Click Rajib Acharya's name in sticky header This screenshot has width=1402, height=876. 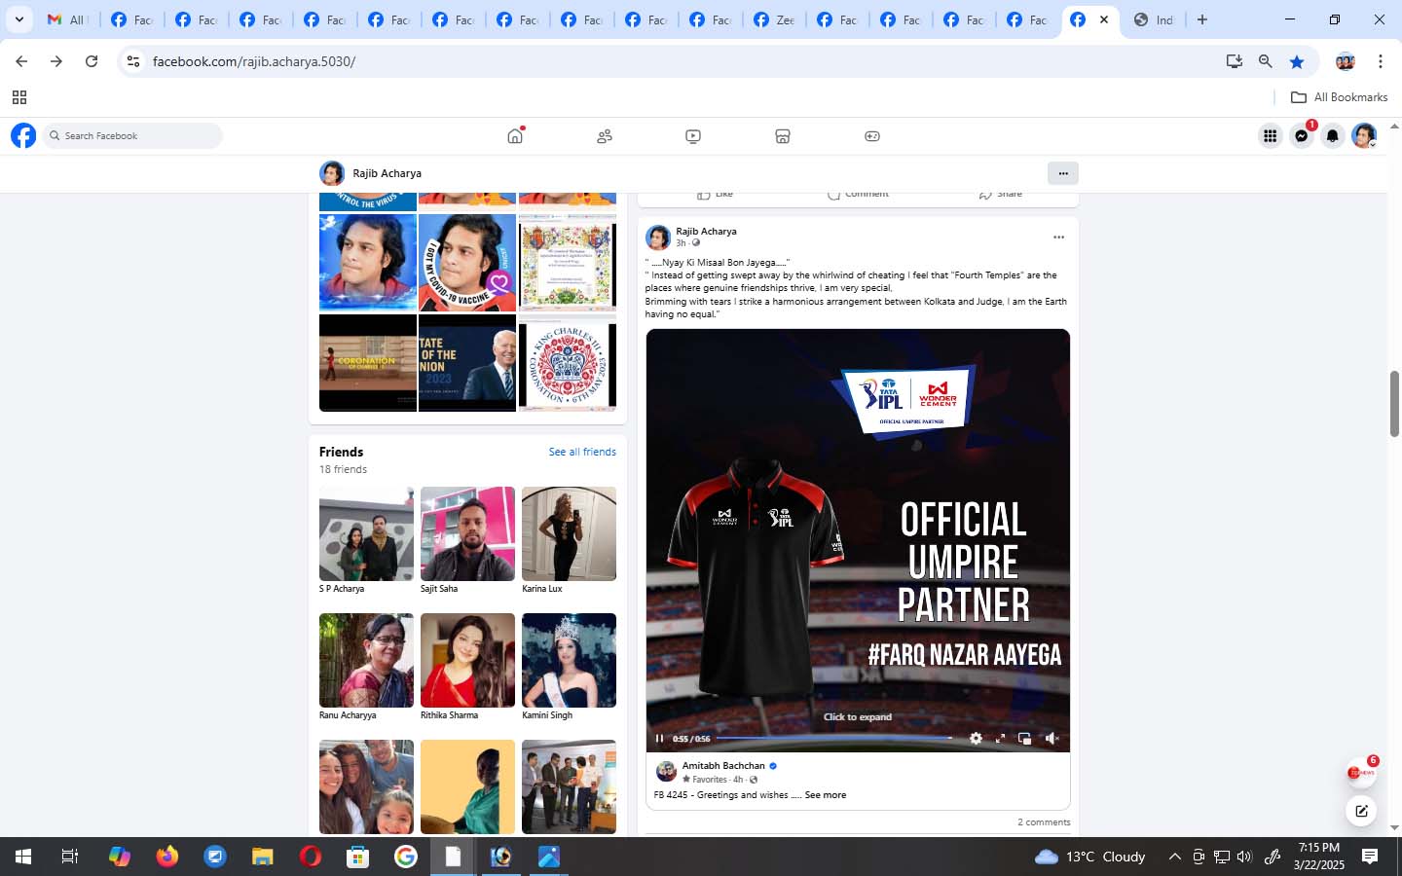[x=387, y=173]
